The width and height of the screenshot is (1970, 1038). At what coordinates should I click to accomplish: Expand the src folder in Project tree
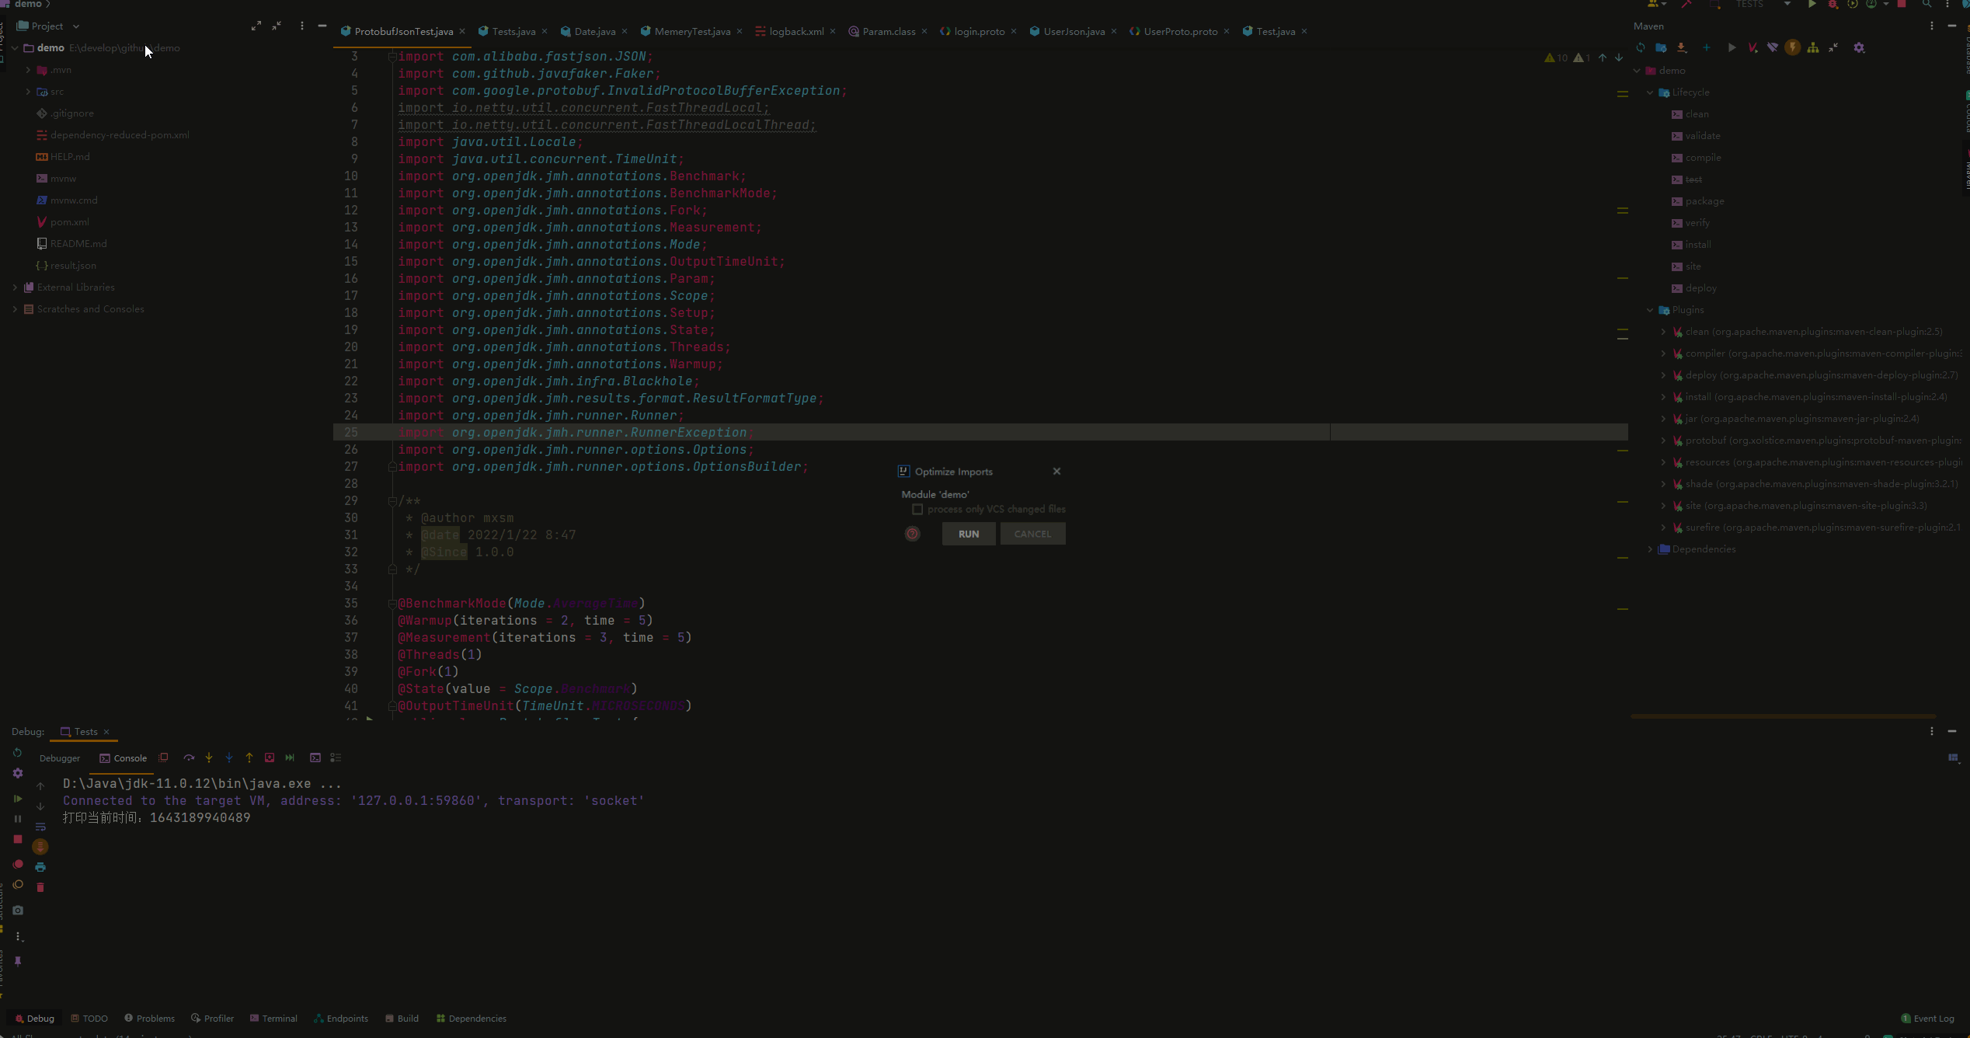pyautogui.click(x=29, y=92)
